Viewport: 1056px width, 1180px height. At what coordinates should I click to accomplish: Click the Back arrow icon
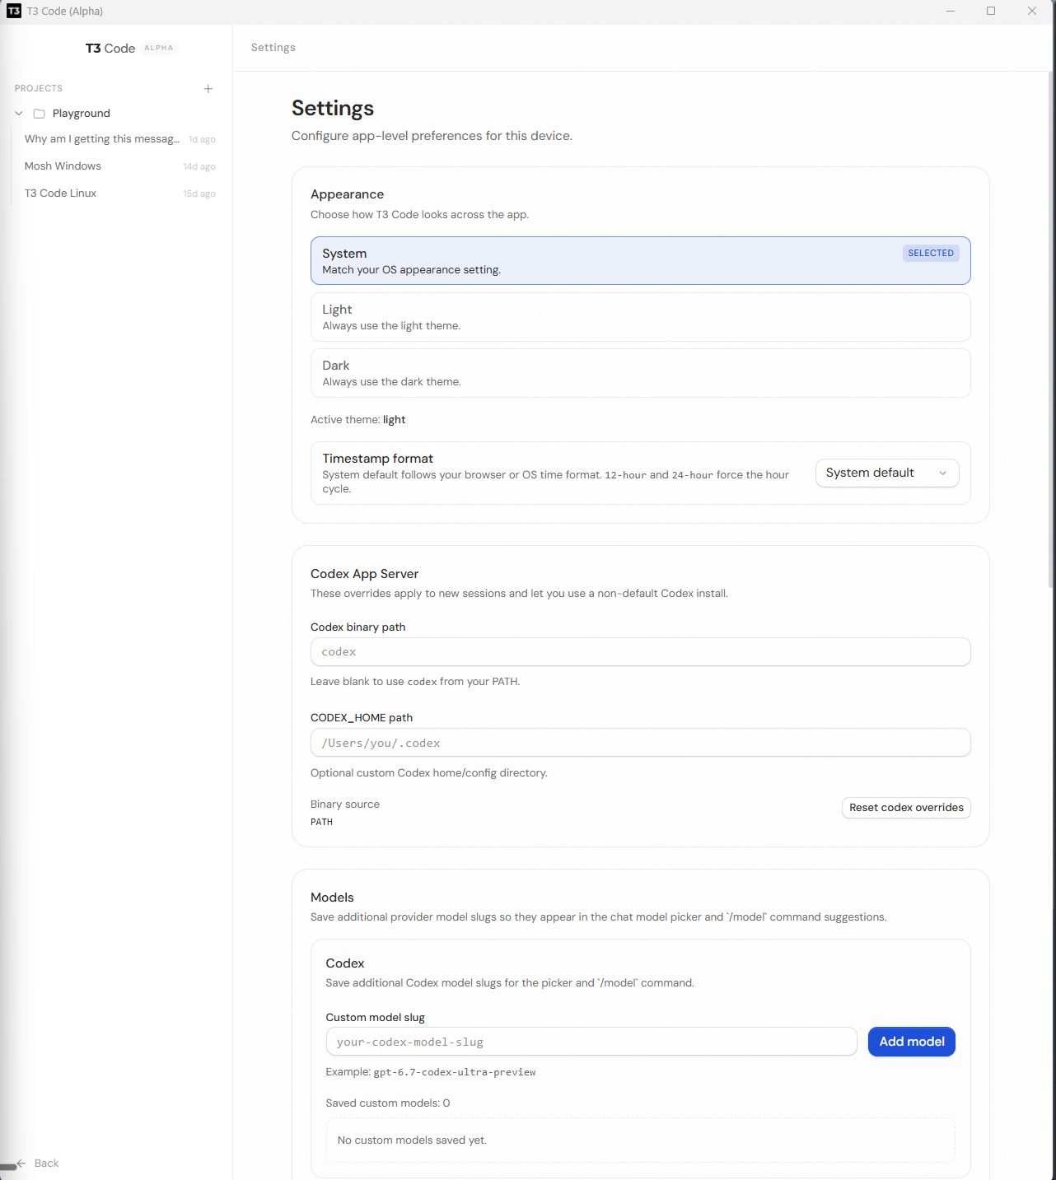click(21, 1164)
